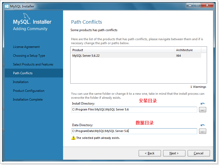Proceed with the Next button

point(174,153)
